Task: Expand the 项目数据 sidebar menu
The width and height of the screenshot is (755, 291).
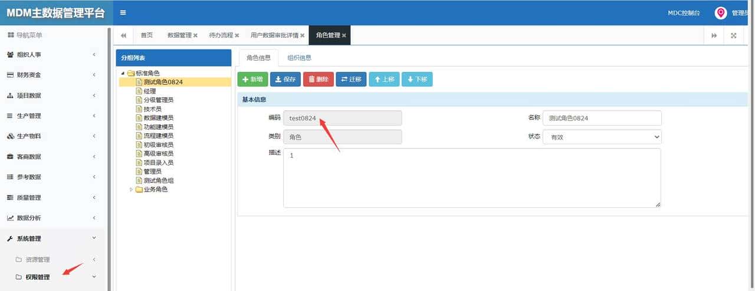Action: coord(52,95)
